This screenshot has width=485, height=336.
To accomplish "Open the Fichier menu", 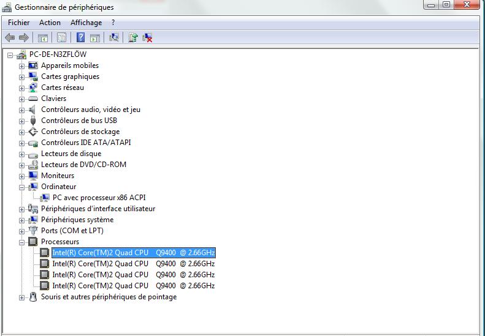I will coord(18,23).
